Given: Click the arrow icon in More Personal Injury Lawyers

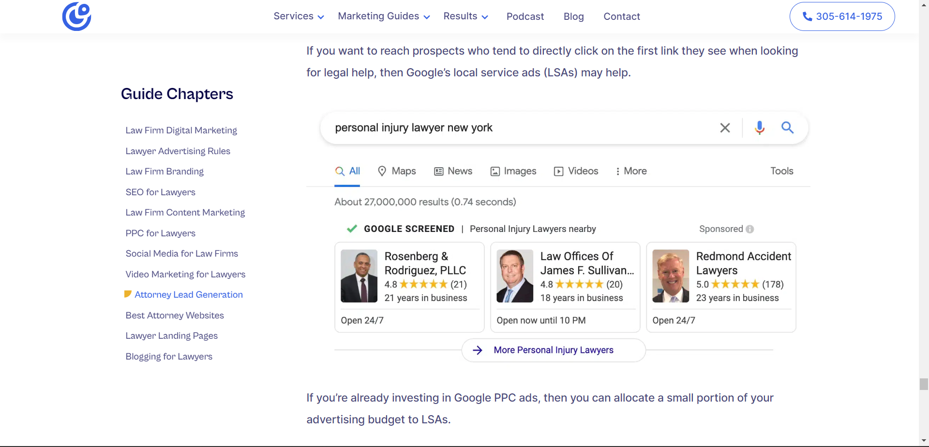Looking at the screenshot, I should tap(478, 350).
